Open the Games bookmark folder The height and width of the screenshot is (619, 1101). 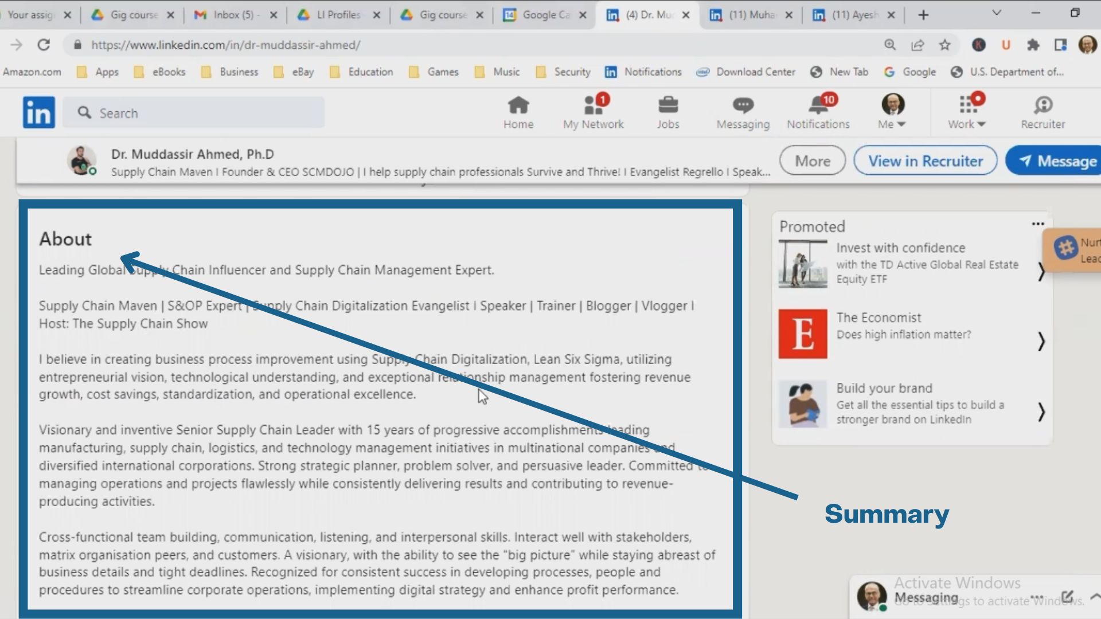coord(434,72)
